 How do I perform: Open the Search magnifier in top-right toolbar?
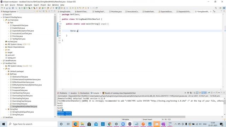(x=216, y=8)
